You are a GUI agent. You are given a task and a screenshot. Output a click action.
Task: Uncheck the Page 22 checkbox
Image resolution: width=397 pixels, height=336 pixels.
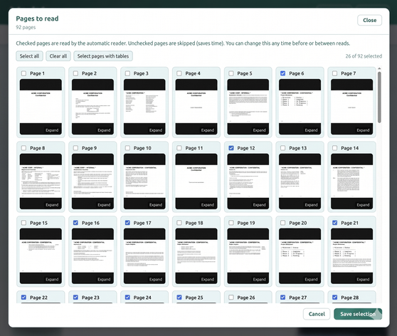[x=23, y=298]
